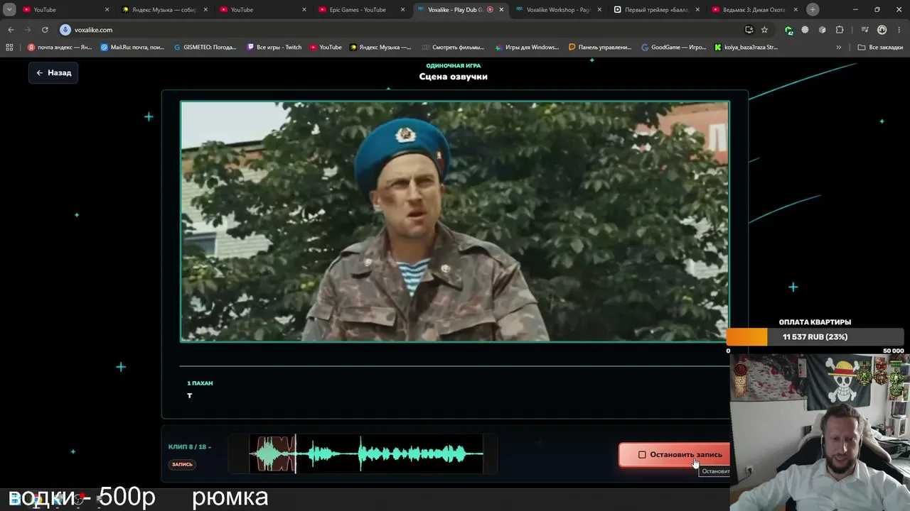Close the Ведьмак 3 tab

pyautogui.click(x=796, y=10)
